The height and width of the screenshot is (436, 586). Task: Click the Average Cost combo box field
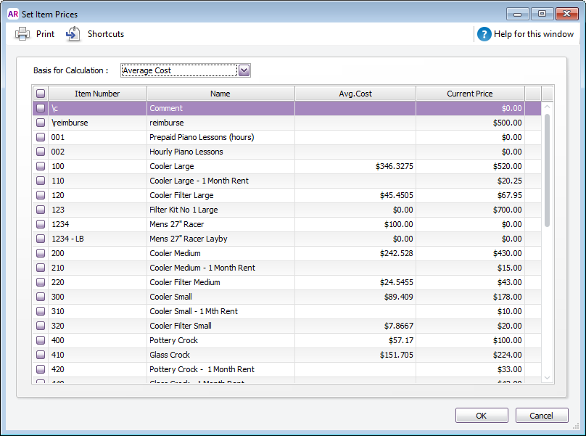[x=178, y=70]
